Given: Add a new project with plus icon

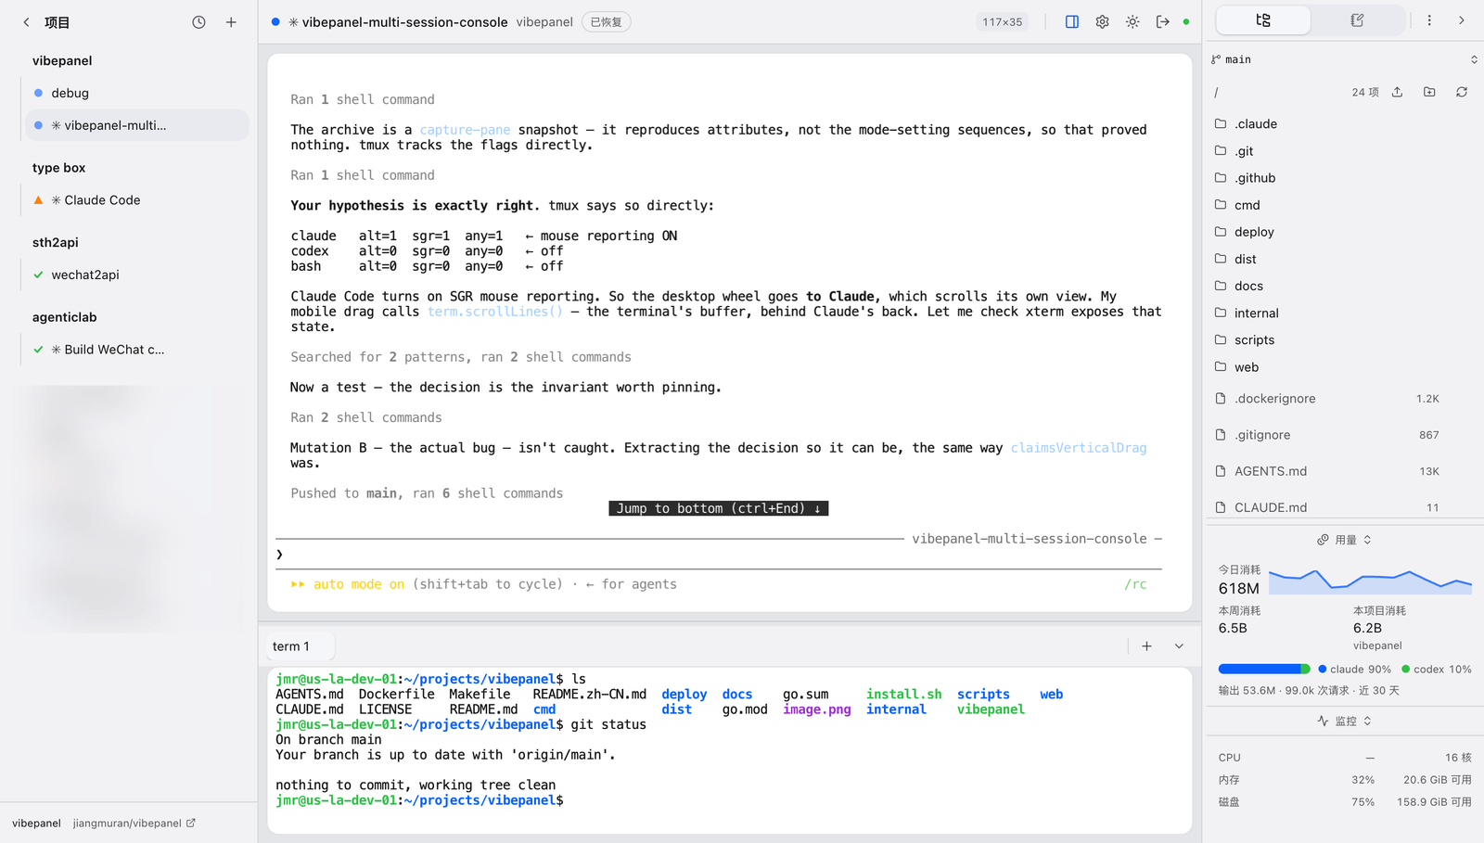Looking at the screenshot, I should pyautogui.click(x=231, y=22).
